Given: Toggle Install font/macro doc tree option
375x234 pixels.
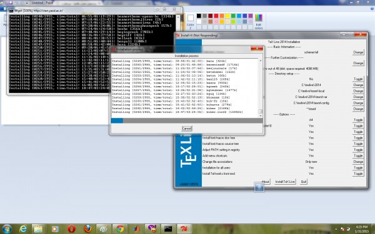Looking at the screenshot, I should (x=358, y=138).
